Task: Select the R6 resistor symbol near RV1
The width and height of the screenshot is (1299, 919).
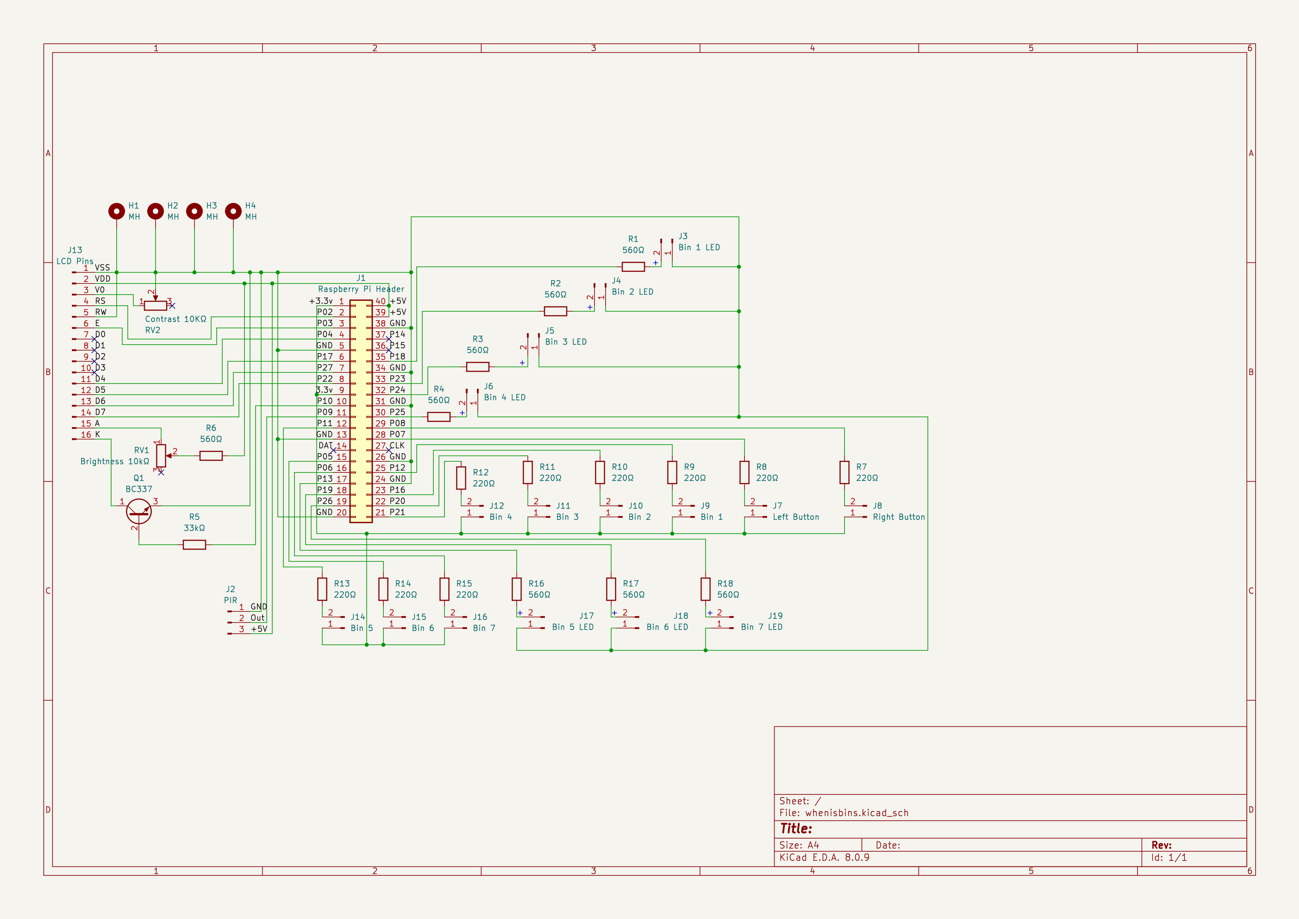Action: click(x=211, y=455)
